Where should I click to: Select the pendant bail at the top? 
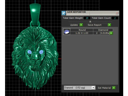tap(35, 15)
